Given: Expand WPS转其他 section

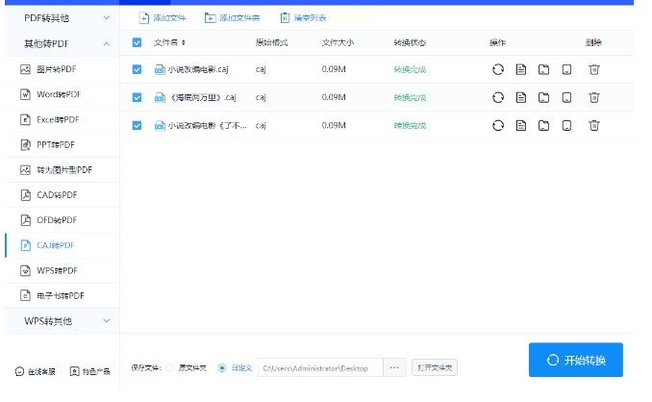Looking at the screenshot, I should (63, 321).
